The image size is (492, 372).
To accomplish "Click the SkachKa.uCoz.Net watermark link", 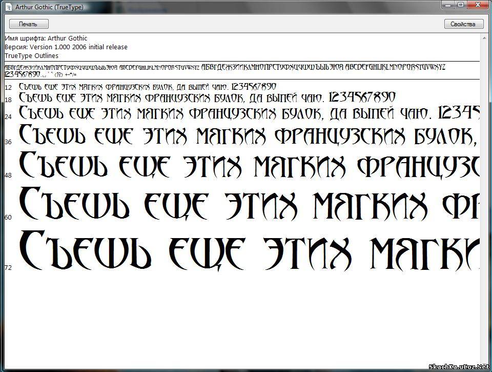I will click(459, 367).
